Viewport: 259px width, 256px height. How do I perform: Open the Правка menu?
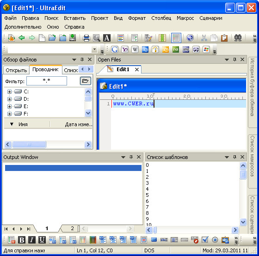pyautogui.click(x=31, y=18)
